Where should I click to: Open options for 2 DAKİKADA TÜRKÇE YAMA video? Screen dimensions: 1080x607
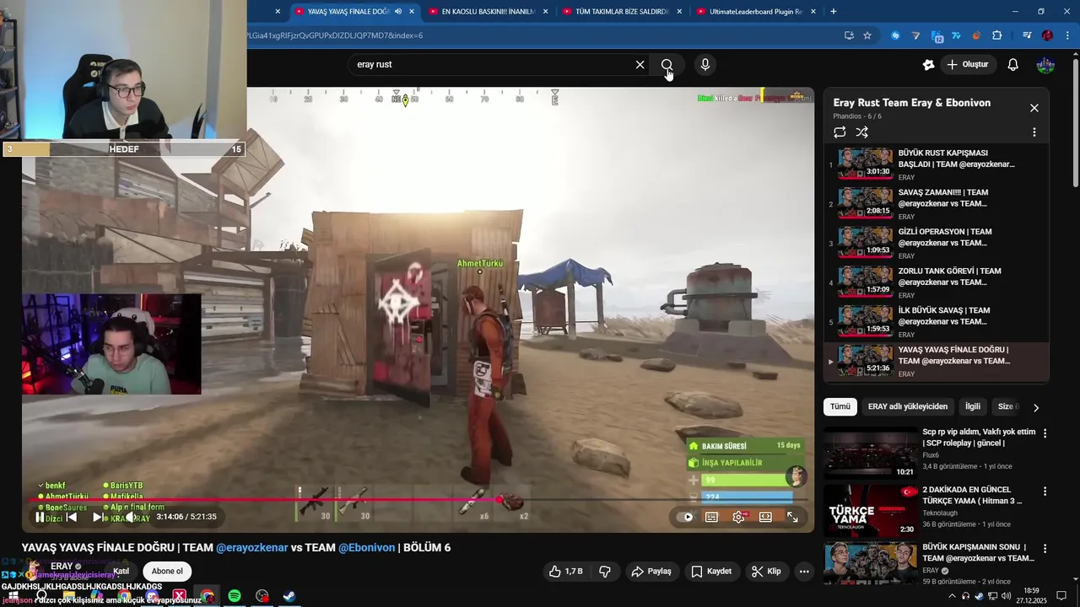(x=1045, y=492)
